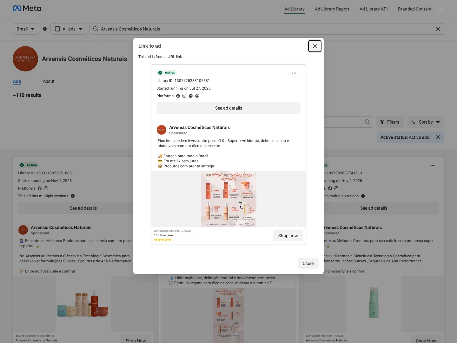This screenshot has height=343, width=457.
Task: Open Arvensis Cosméticos Naturais link in dialog
Action: tap(199, 127)
